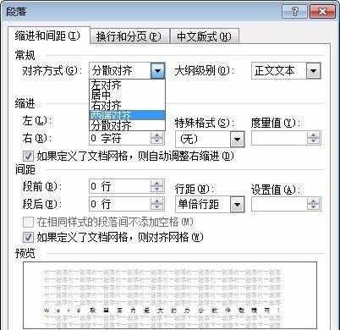Click the 对齐方式 分散对齐 value box

click(x=120, y=70)
